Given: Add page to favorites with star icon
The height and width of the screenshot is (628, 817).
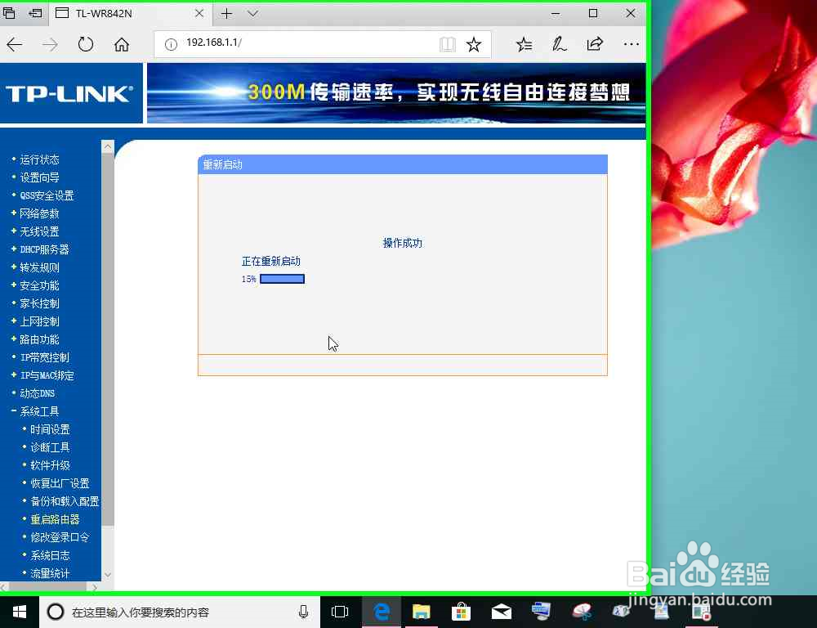Looking at the screenshot, I should pyautogui.click(x=474, y=44).
